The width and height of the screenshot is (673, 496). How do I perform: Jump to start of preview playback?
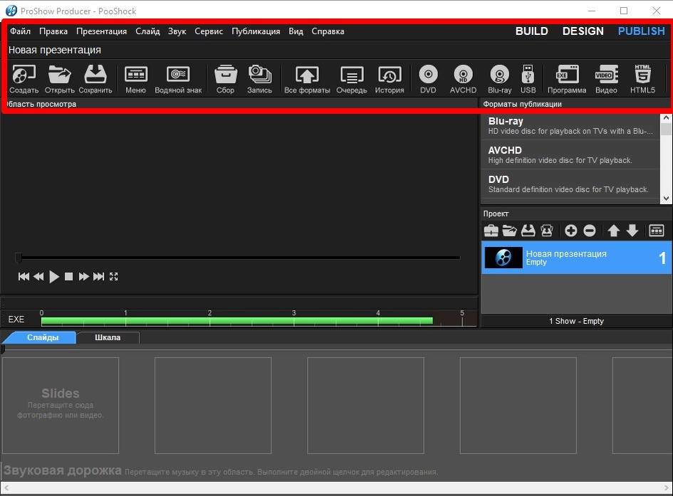pyautogui.click(x=24, y=277)
